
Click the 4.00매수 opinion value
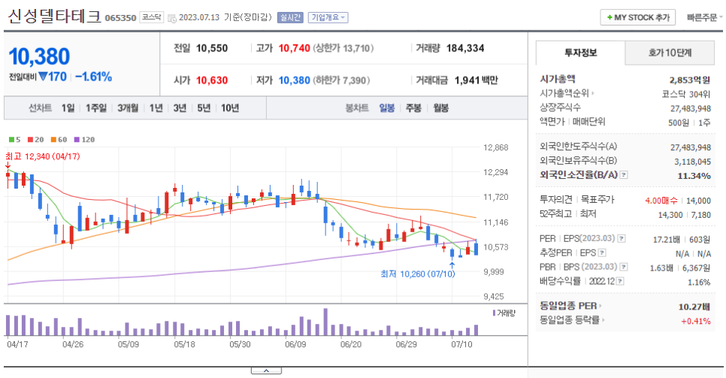(661, 201)
